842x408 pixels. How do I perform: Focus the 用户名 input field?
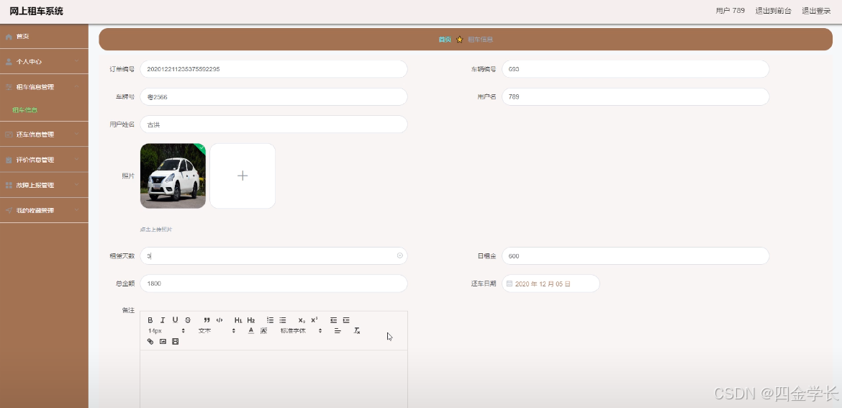coord(635,96)
